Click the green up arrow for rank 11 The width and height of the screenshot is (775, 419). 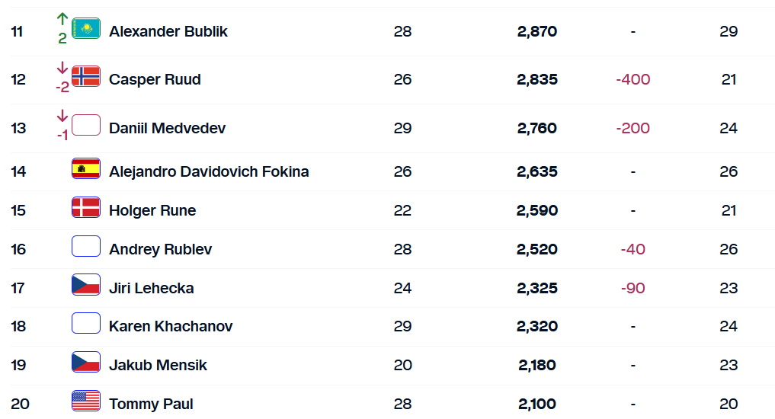(x=62, y=18)
